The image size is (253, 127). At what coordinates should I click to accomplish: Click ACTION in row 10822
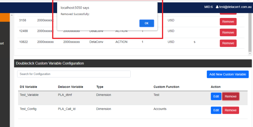pyautogui.click(x=121, y=42)
